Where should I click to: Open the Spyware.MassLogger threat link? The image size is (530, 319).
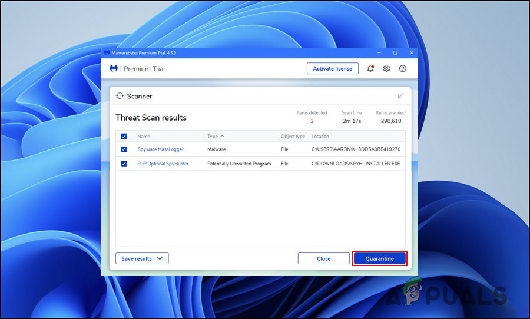[x=161, y=149]
